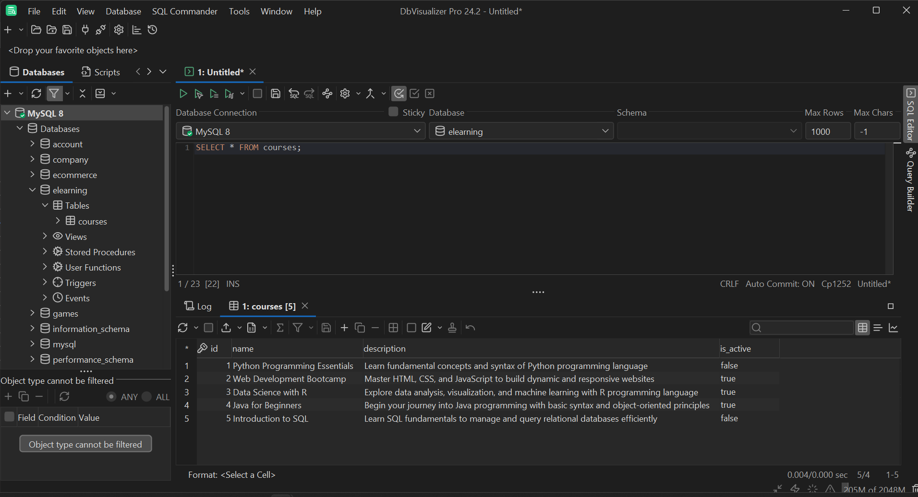Viewport: 918px width, 497px height.
Task: Click the Add row plus icon in results
Action: click(x=344, y=328)
